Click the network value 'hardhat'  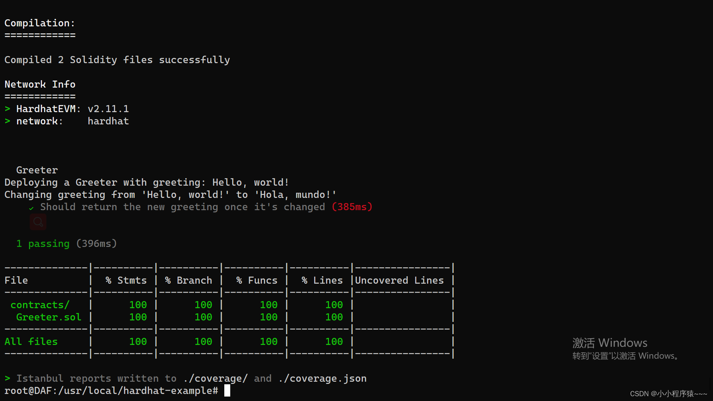click(x=108, y=121)
